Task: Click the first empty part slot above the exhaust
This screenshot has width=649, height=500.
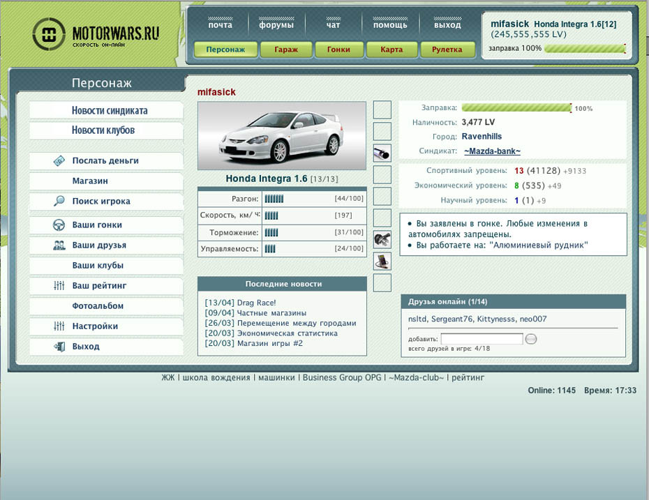Action: tap(382, 132)
